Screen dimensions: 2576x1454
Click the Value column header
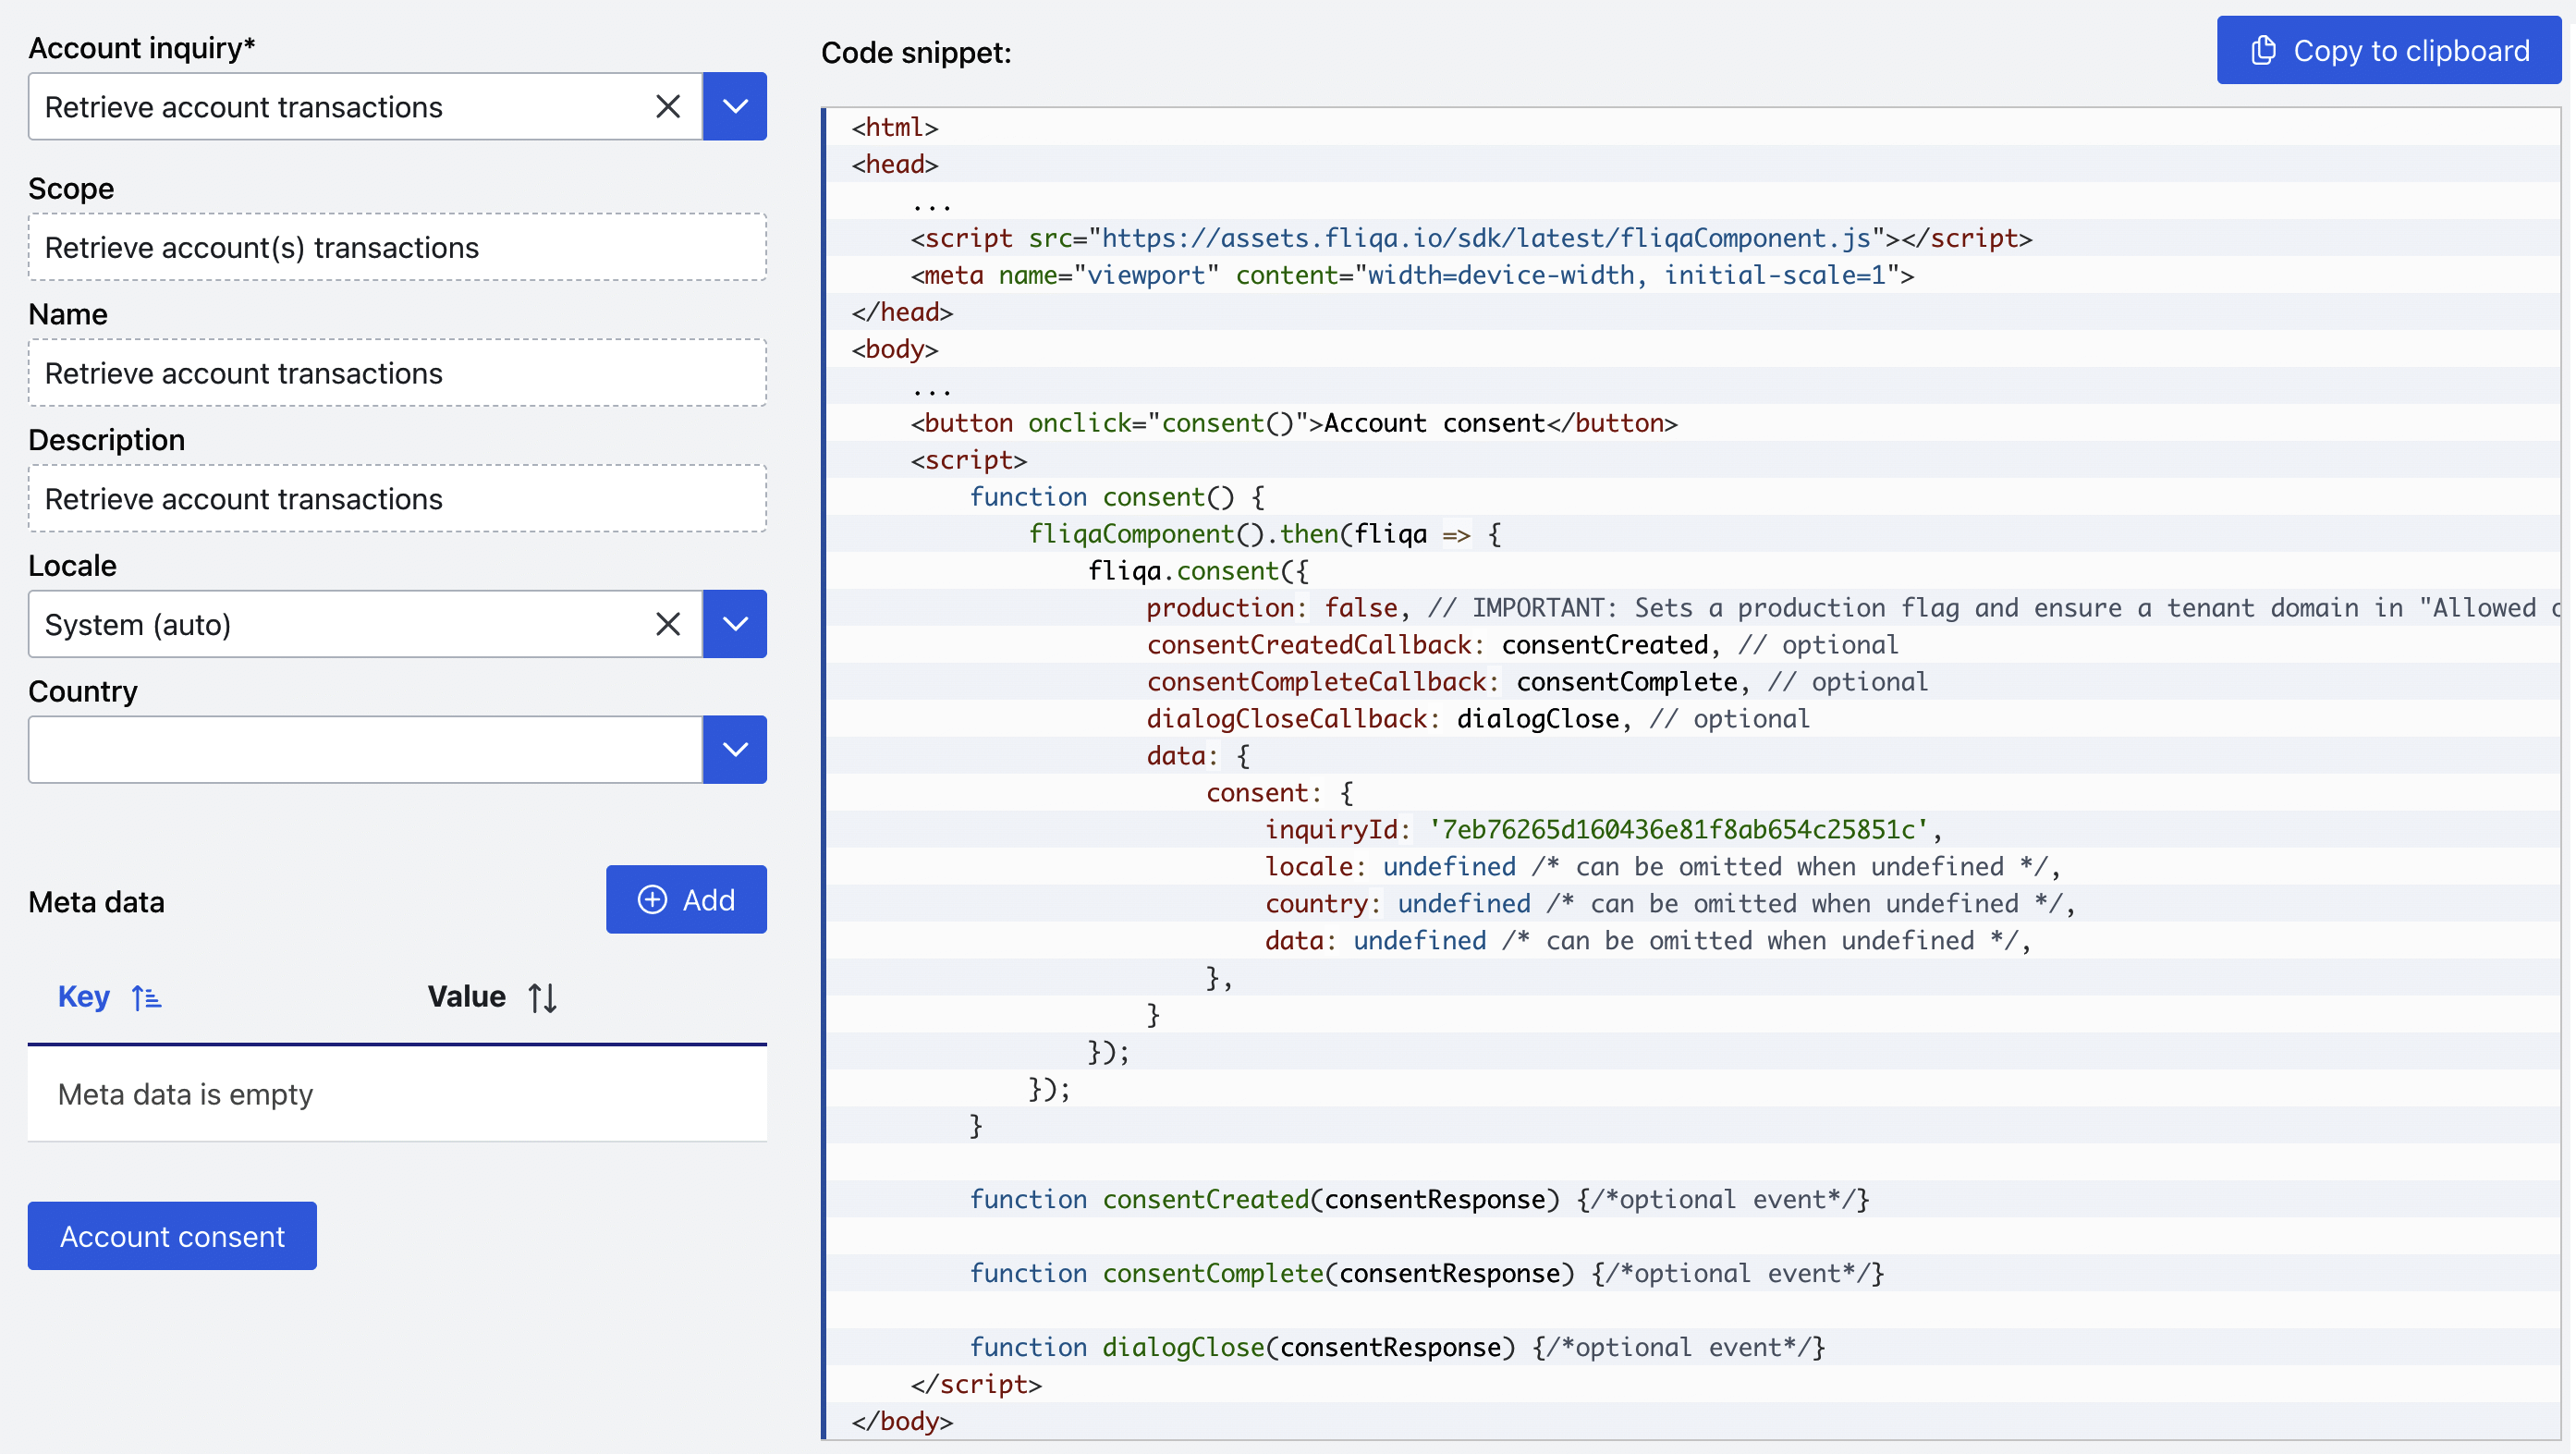click(x=467, y=997)
